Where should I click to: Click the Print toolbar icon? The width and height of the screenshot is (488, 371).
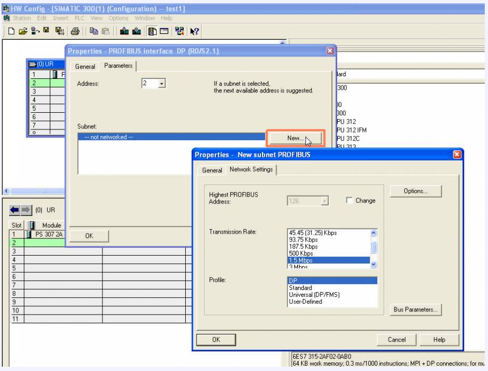(x=75, y=31)
